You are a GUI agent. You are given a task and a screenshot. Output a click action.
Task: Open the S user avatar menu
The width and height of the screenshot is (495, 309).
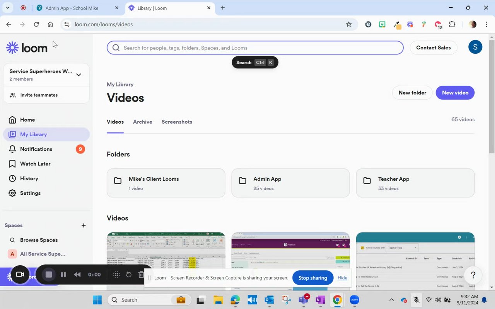pos(475,47)
